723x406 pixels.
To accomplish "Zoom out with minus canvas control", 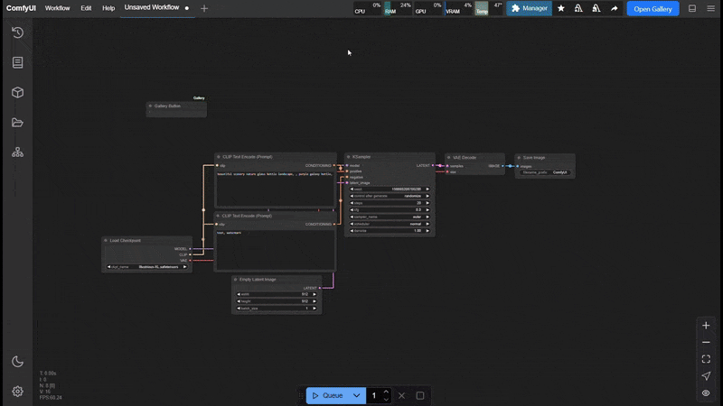I will 706,343.
